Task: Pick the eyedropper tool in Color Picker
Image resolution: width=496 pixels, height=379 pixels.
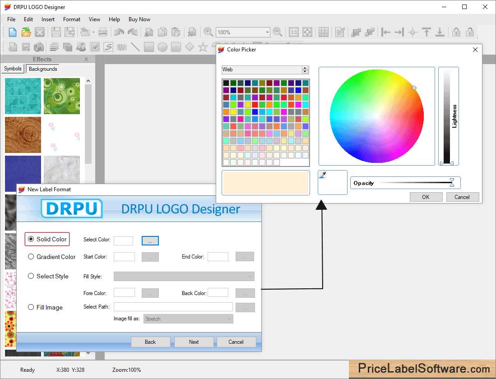Action: [323, 175]
